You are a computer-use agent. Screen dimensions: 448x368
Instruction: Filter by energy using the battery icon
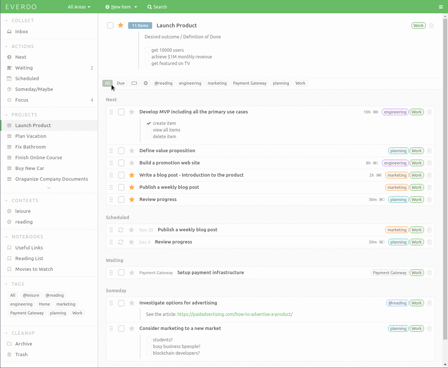pyautogui.click(x=134, y=83)
